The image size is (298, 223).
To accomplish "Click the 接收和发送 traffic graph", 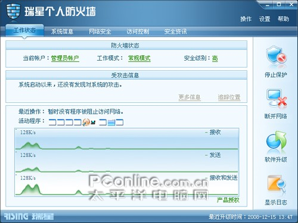I will point(127,185).
